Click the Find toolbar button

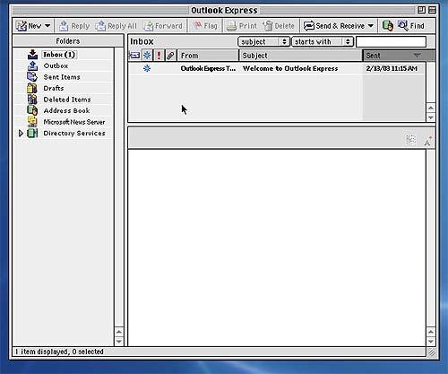pos(411,26)
